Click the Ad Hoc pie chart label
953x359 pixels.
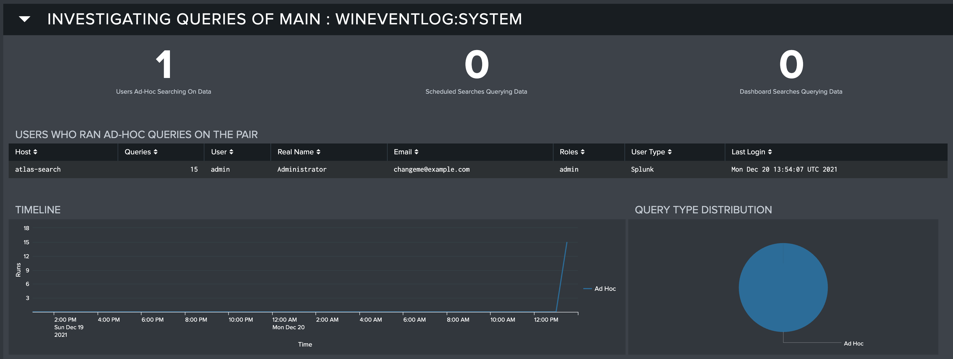(x=853, y=344)
